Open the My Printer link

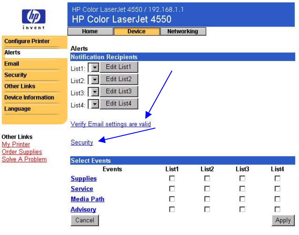[16, 144]
